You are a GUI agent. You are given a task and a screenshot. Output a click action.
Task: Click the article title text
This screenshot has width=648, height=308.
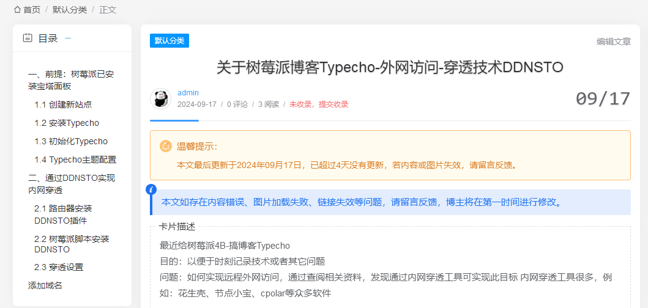point(390,68)
